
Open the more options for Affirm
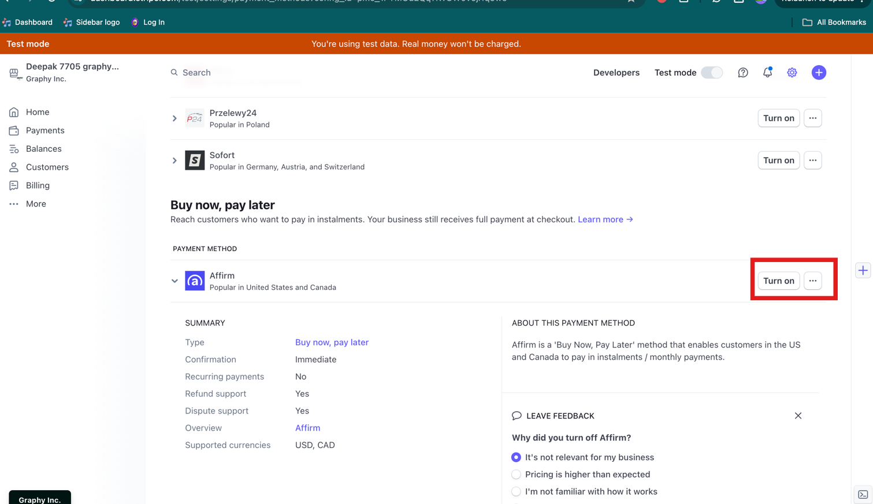pos(812,281)
